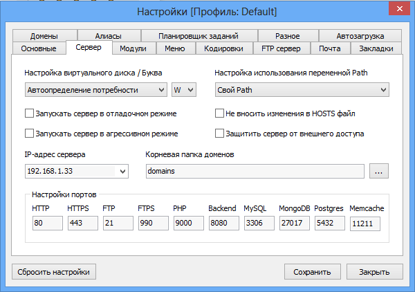Click the "Сохранить" button
The height and width of the screenshot is (292, 415).
pos(312,272)
